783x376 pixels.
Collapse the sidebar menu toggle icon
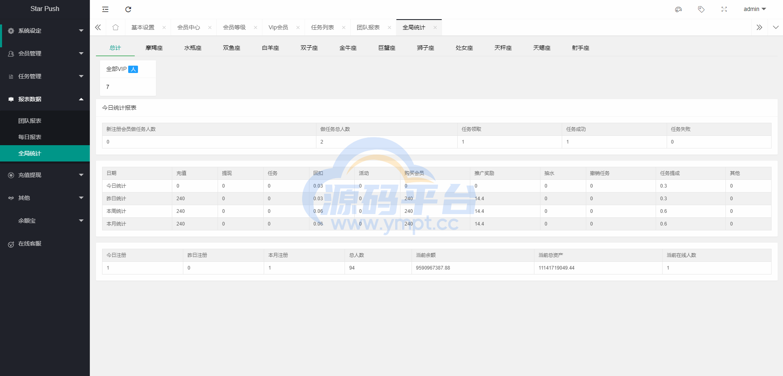[105, 9]
